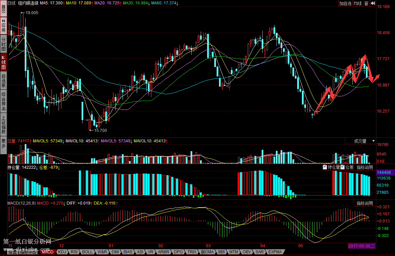Click the 2017-05-30 date marker
Viewport: 395px width, 256px height.
361,246
